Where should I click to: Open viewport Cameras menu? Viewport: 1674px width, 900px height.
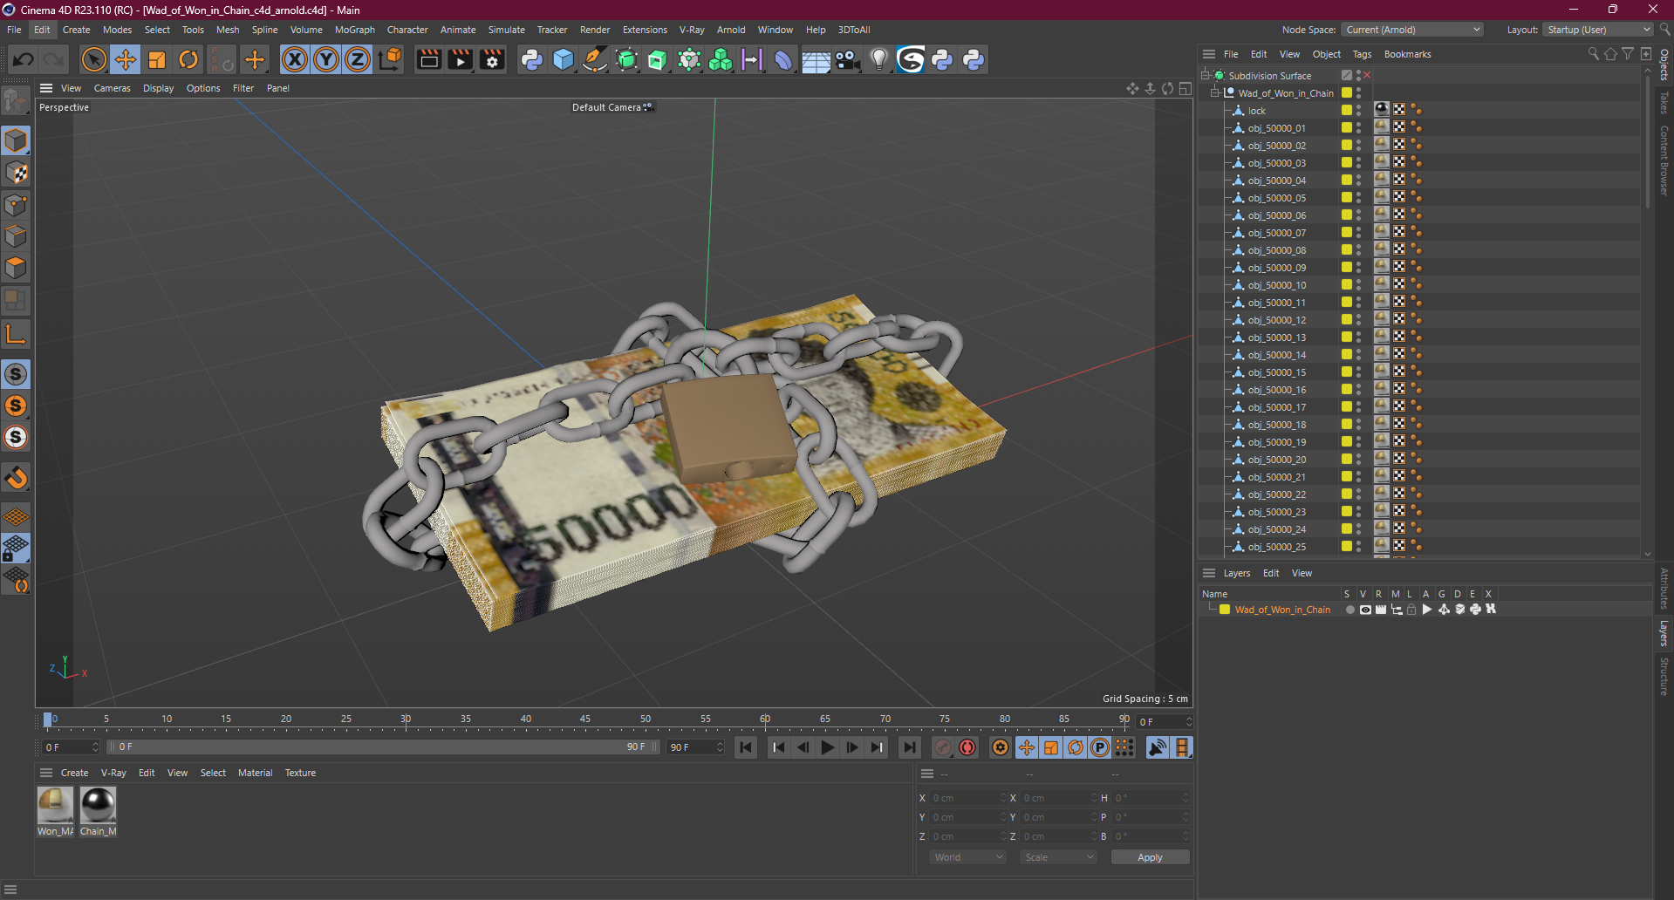click(113, 88)
